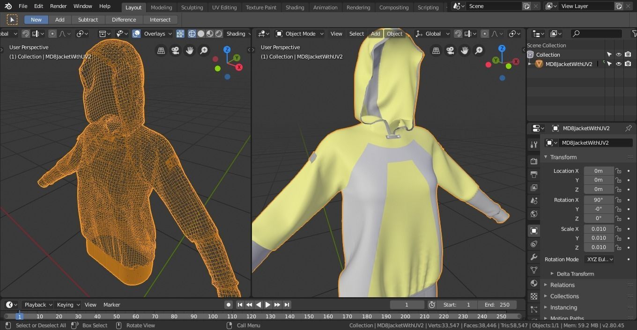Open the File menu
The height and width of the screenshot is (330, 637).
[x=22, y=6]
